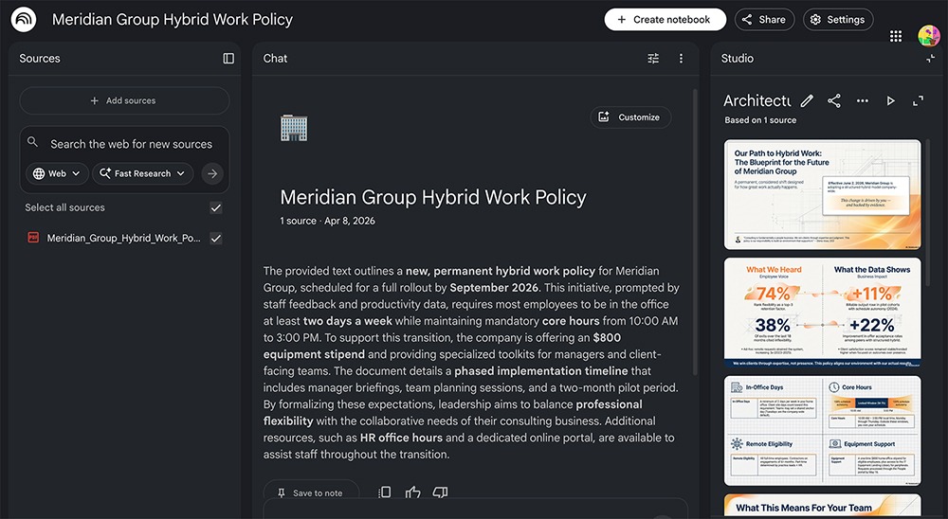The height and width of the screenshot is (519, 948).
Task: Play the Studio presentation
Action: 890,100
